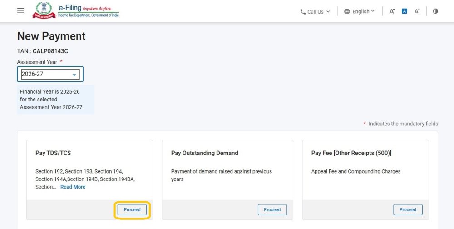Click Proceed under Pay TDS/TCS

[132, 210]
